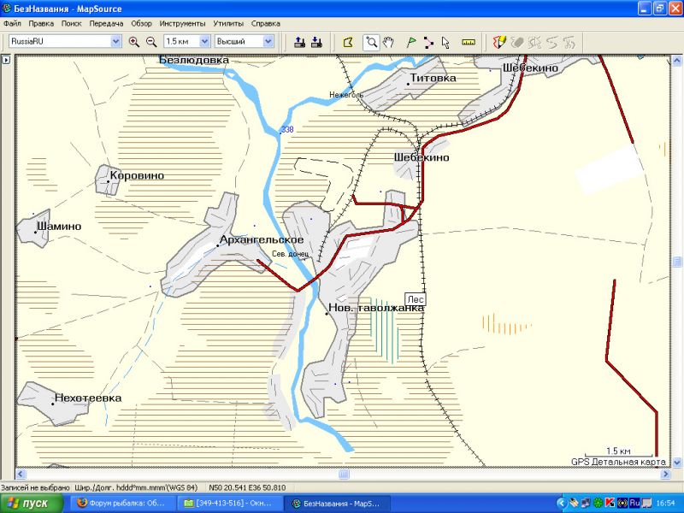Click the horizontal scrollbar left arrow
Image resolution: width=684 pixels, height=513 pixels.
click(x=21, y=474)
